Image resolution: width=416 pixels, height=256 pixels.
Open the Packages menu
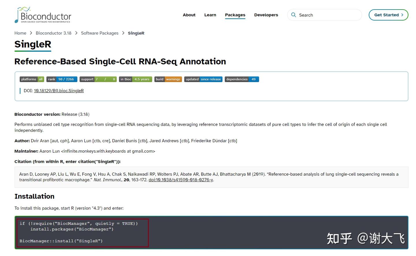click(235, 15)
